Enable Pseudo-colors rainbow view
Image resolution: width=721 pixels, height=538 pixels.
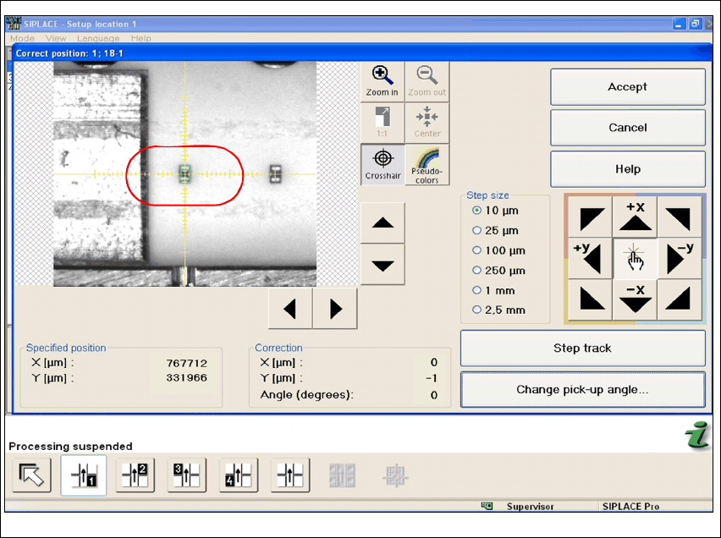[x=427, y=164]
